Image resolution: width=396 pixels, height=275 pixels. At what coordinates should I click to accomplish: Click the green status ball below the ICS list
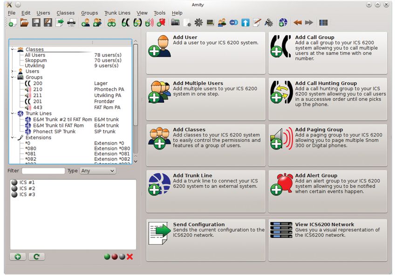[107, 257]
